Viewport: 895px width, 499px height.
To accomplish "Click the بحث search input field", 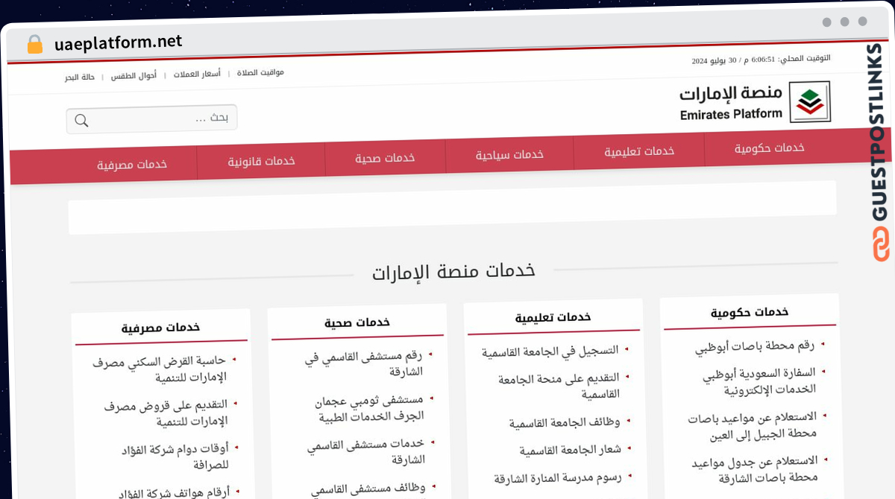I will point(152,118).
